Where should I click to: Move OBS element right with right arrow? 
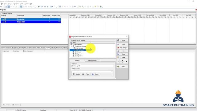tap(127, 61)
